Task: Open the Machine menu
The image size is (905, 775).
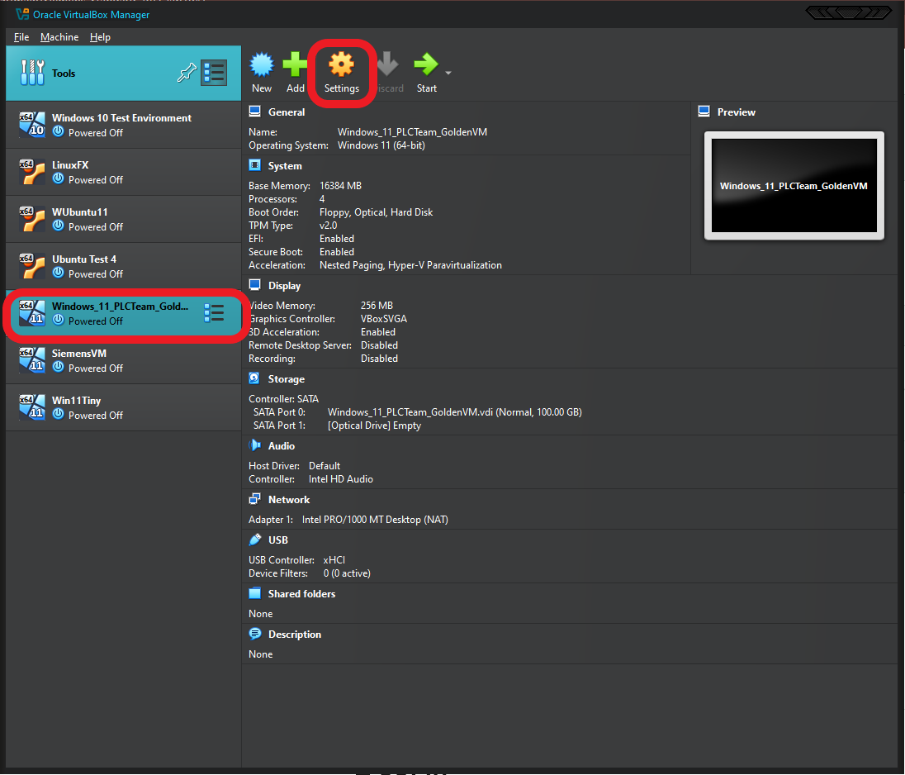Action: pyautogui.click(x=59, y=37)
